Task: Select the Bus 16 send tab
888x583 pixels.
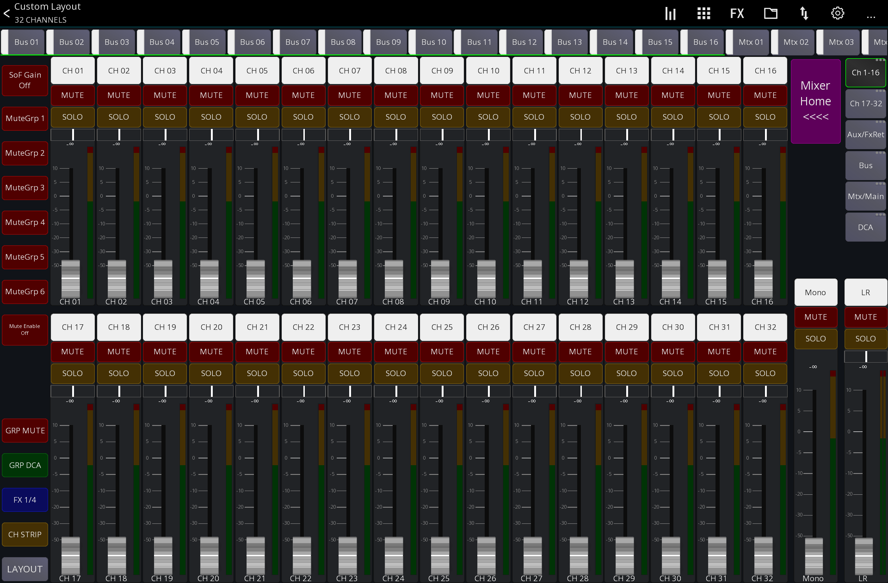Action: 703,42
